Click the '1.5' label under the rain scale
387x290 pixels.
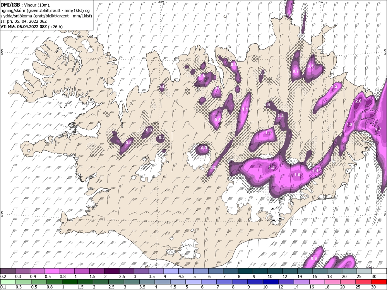(x=80, y=287)
